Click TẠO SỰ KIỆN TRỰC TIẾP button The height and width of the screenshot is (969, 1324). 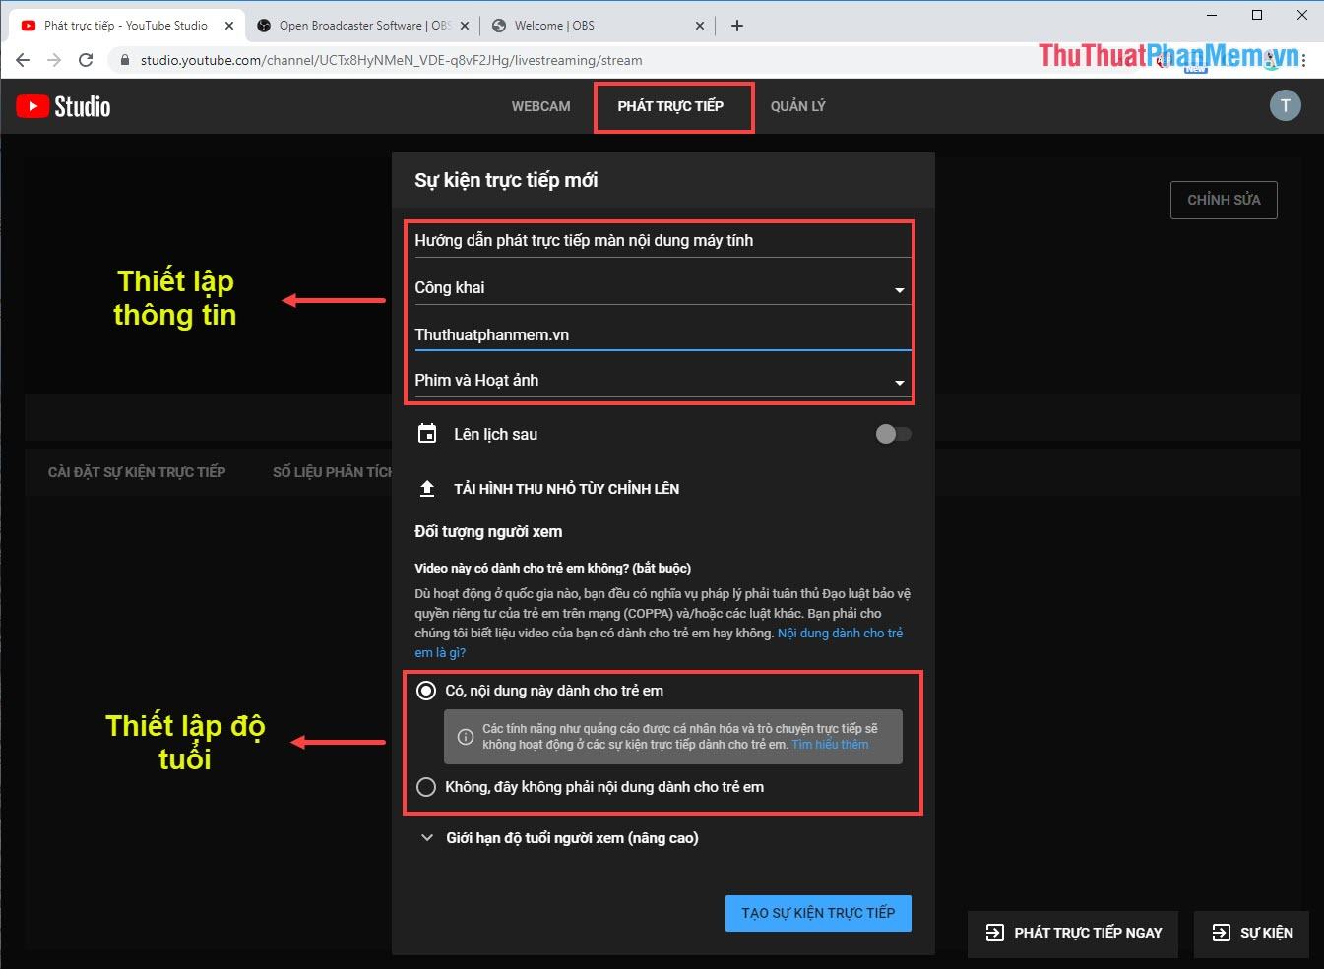click(x=818, y=913)
